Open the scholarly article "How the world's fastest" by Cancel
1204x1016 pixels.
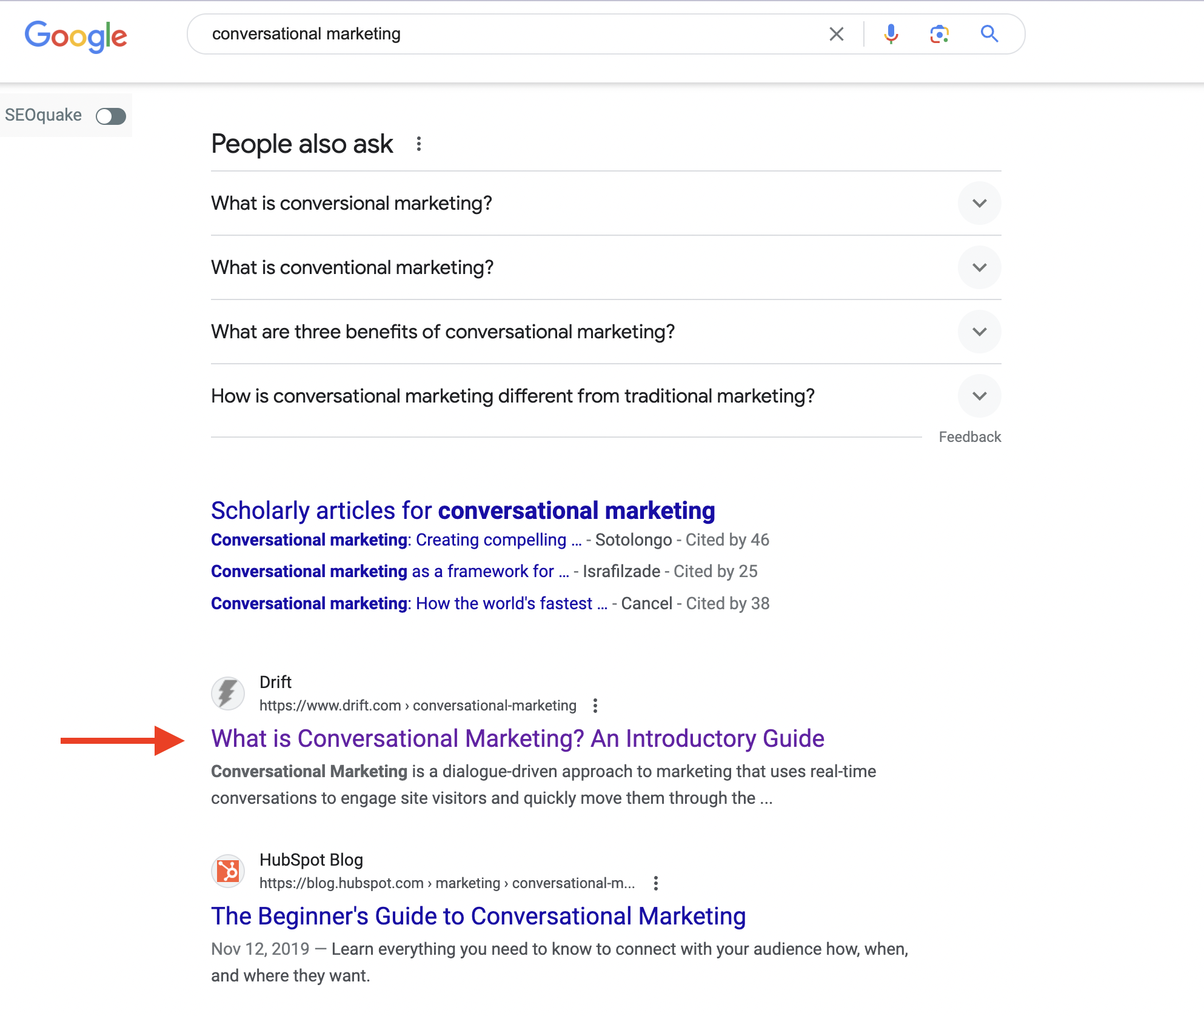[409, 603]
